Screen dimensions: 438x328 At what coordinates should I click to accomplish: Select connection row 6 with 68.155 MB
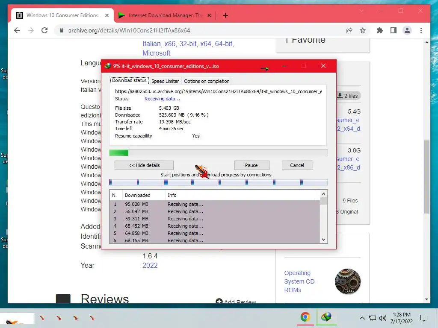pos(215,240)
